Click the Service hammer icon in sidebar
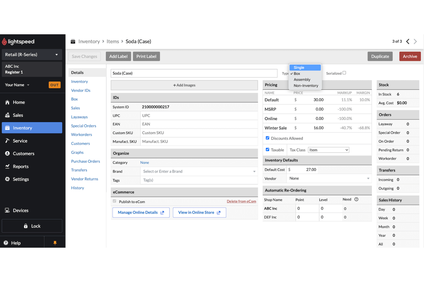The height and width of the screenshot is (282, 424). pyautogui.click(x=7, y=141)
